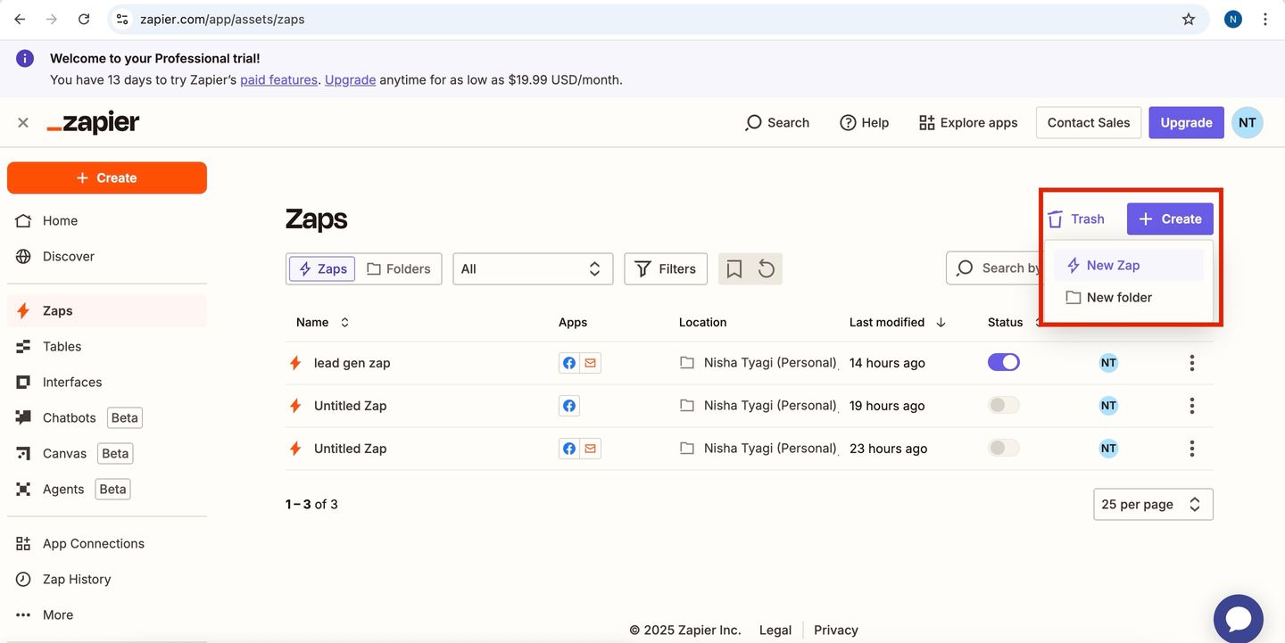
Task: Reload the page using refresh icon
Action: [x=84, y=19]
